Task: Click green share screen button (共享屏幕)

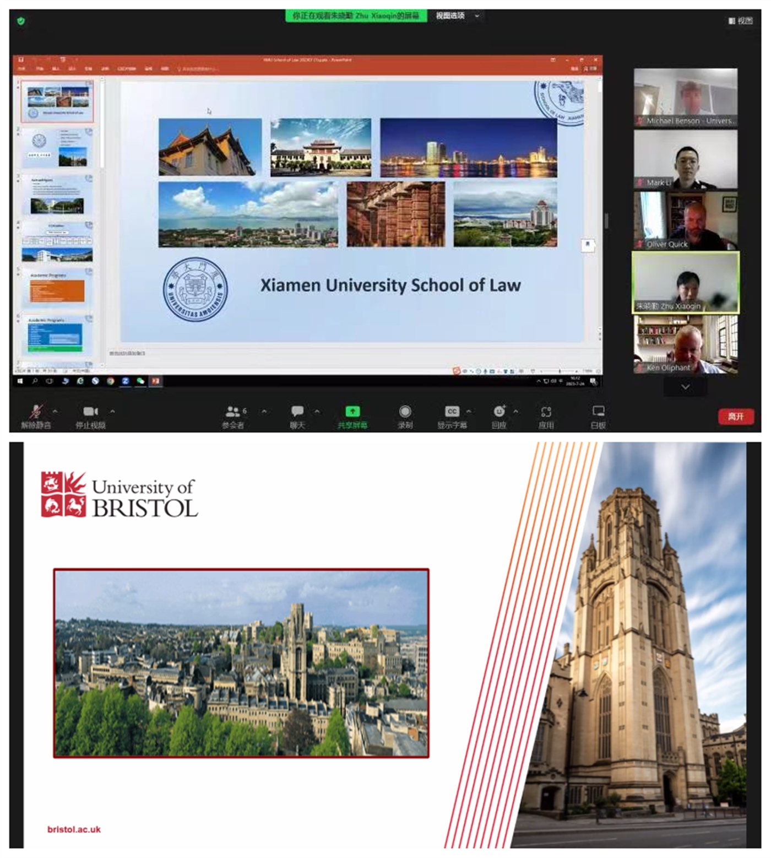Action: tap(352, 417)
